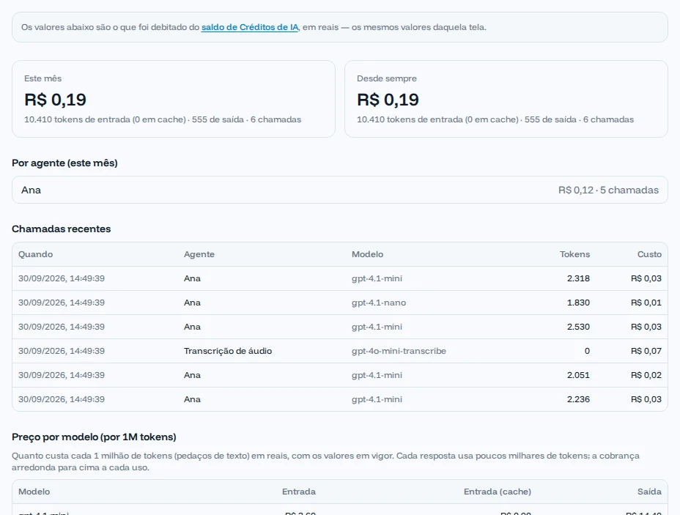The image size is (680, 515).
Task: Select the 2.051 tokens value
Action: [x=579, y=375]
